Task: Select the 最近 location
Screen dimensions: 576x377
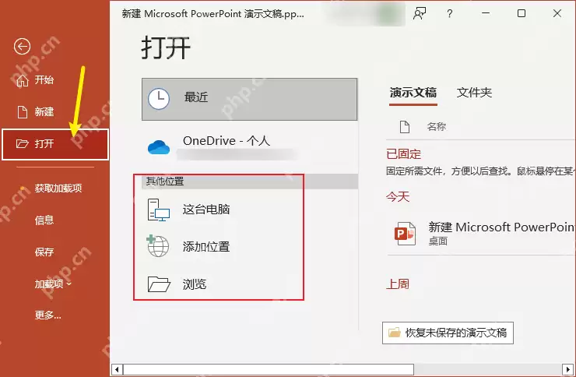Action: pos(249,99)
